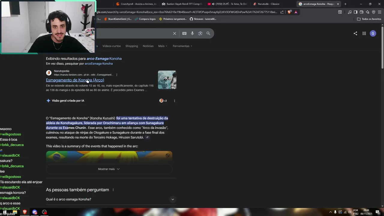Open Esmagamento de Konoha (Arco) result
This screenshot has height=216, width=384.
75,80
